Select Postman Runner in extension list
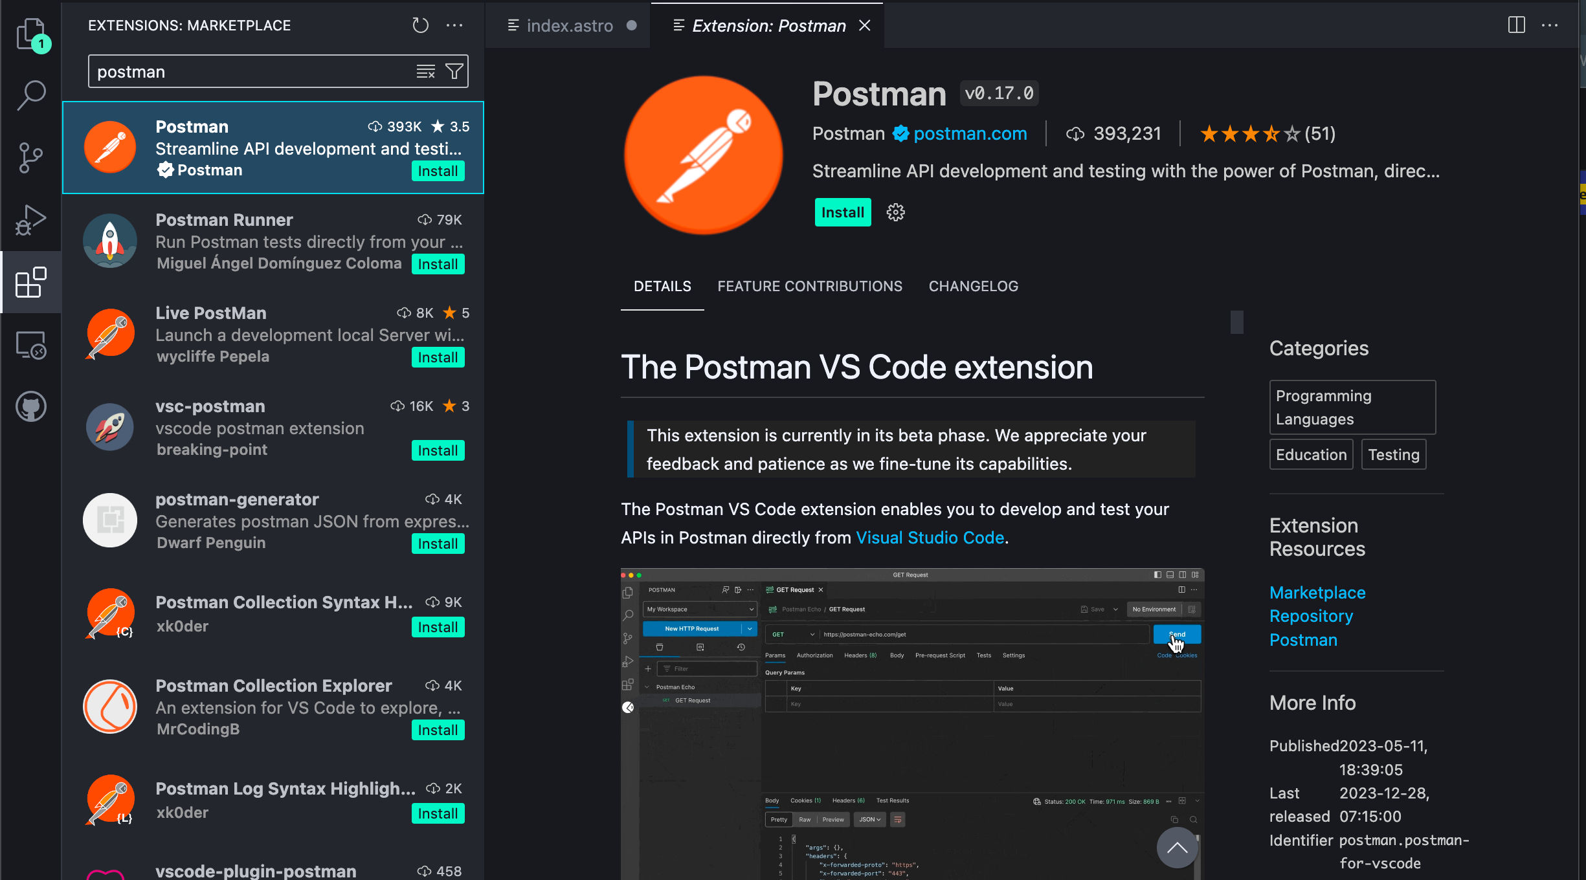This screenshot has height=880, width=1586. pyautogui.click(x=273, y=241)
